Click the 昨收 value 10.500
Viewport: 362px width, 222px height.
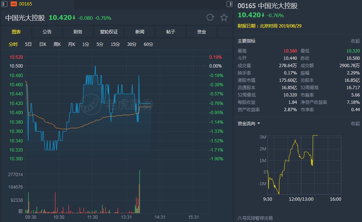click(353, 58)
